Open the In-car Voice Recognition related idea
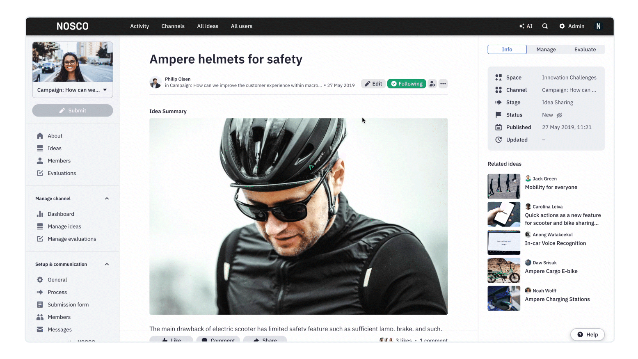Image resolution: width=638 pixels, height=359 pixels. (x=556, y=243)
